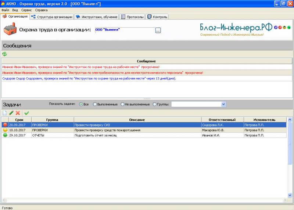This screenshot has height=210, width=294.
Task: Click the organization name field 'ООО Вымпел'
Action: click(125, 30)
